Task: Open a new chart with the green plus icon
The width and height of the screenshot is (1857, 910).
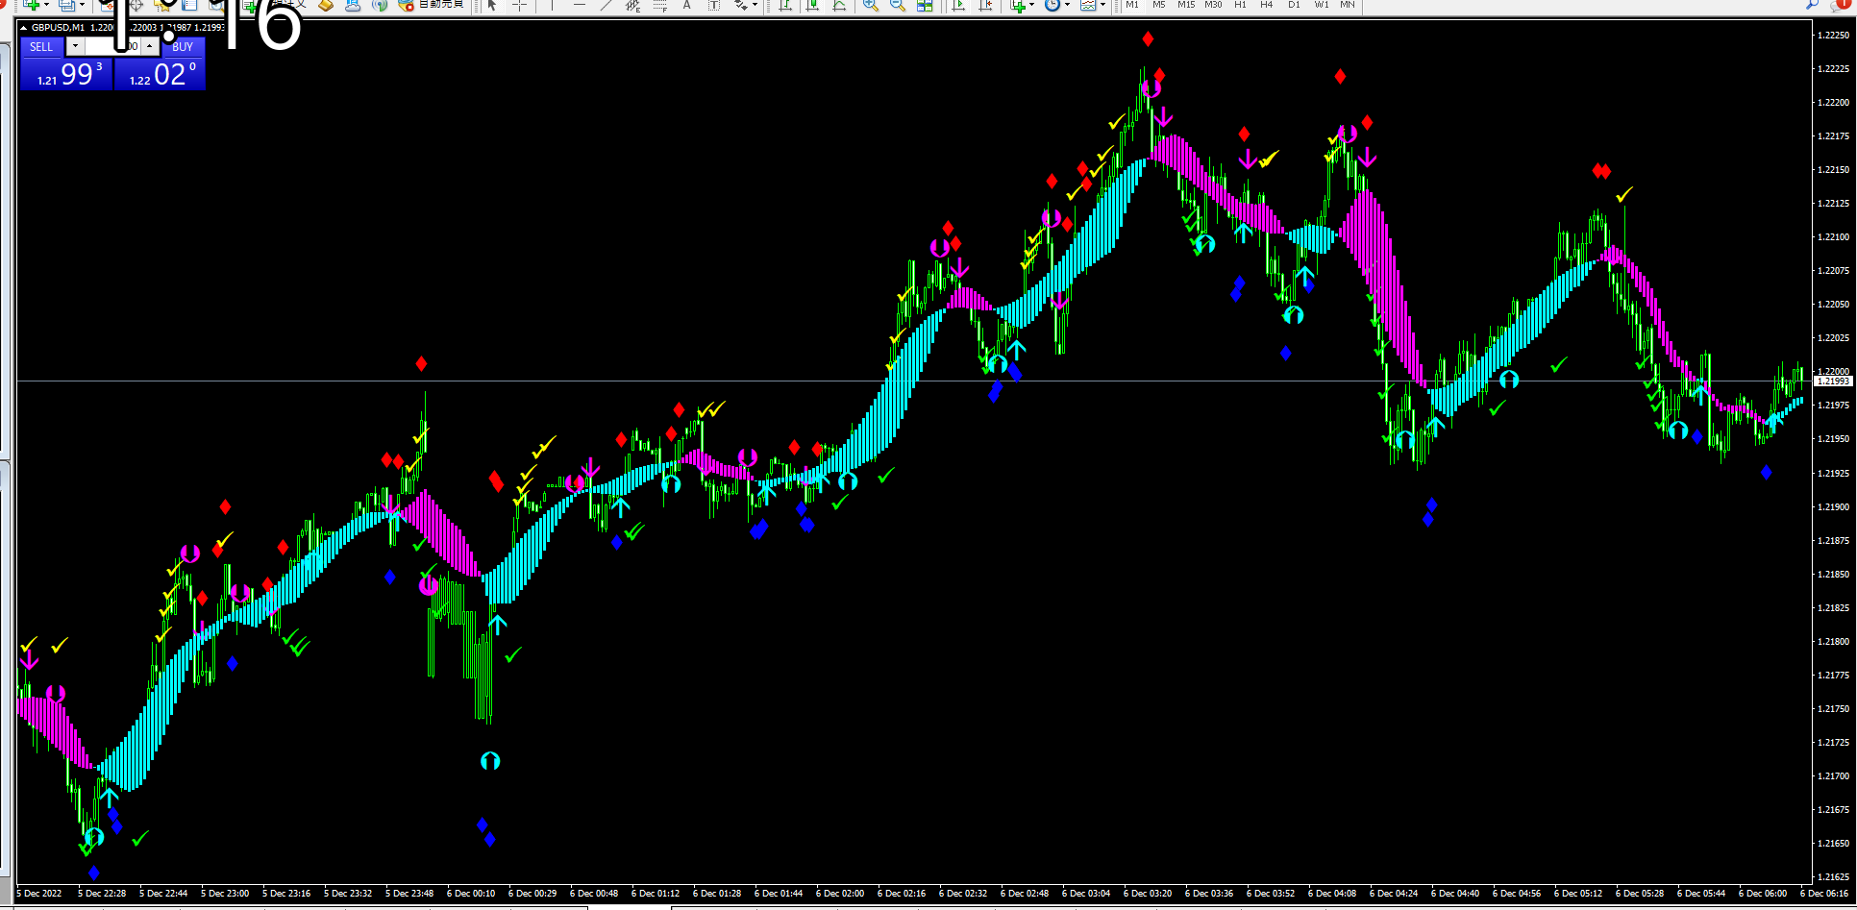Action: [x=31, y=5]
